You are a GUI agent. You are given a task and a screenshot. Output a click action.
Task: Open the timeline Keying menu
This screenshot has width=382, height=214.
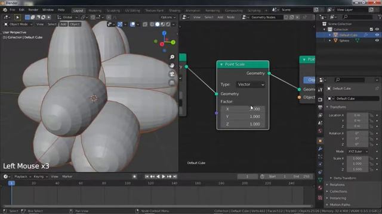point(40,177)
